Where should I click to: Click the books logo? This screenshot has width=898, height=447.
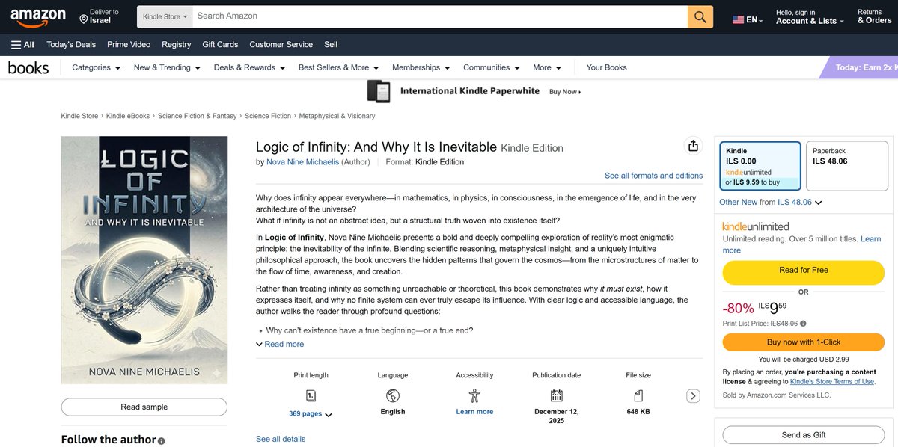coord(28,68)
